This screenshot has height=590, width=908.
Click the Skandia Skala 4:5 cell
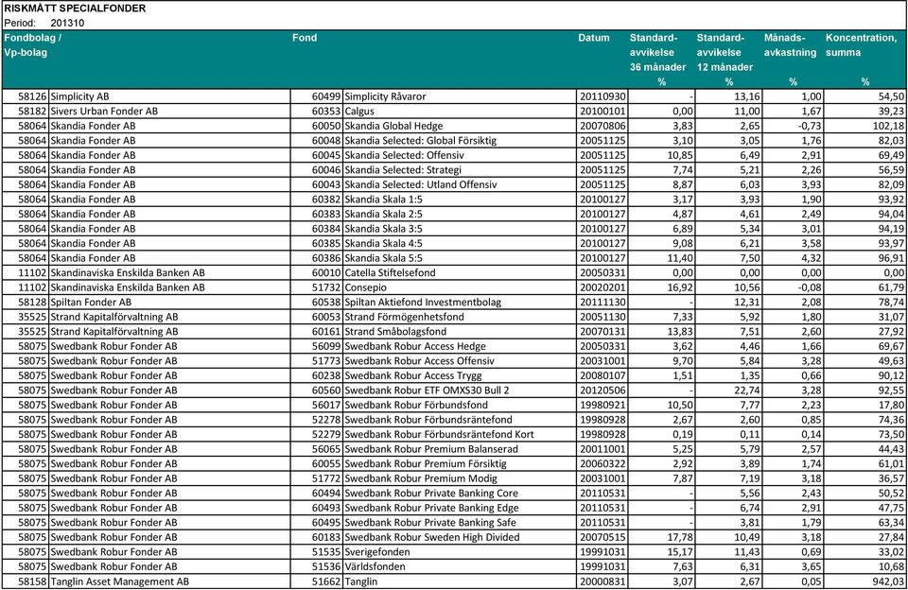(x=383, y=244)
